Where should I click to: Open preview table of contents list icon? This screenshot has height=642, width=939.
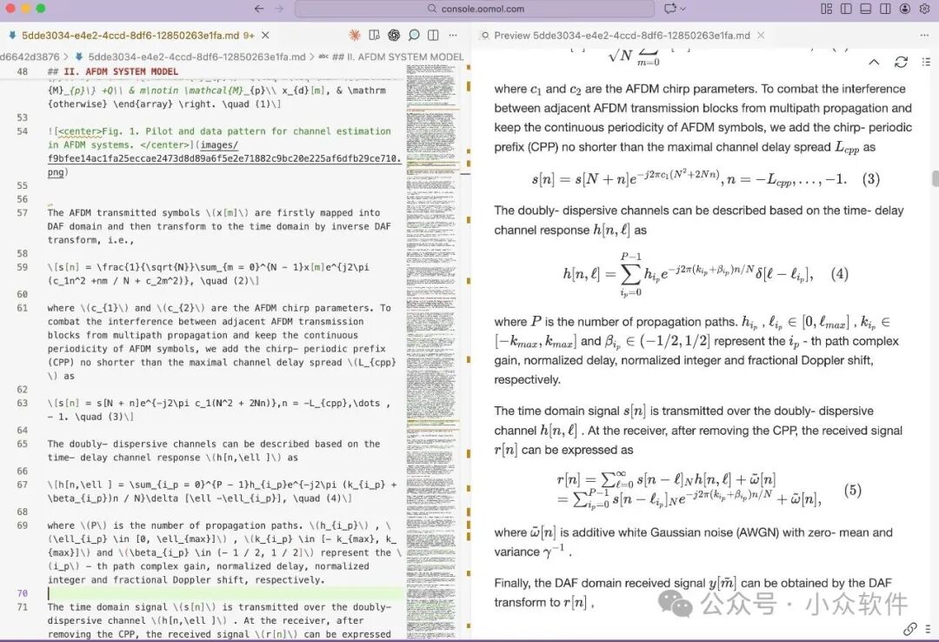point(924,62)
